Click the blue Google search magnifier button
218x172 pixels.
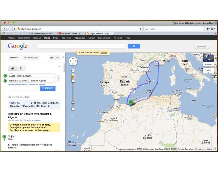click(x=134, y=46)
